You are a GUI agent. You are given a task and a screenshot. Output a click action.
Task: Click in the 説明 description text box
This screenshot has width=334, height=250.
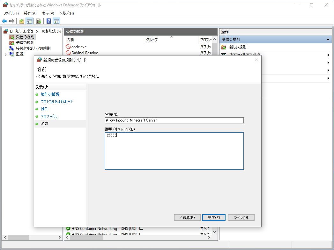[x=174, y=151]
